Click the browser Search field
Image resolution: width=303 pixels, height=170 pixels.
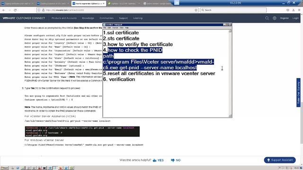[233, 10]
